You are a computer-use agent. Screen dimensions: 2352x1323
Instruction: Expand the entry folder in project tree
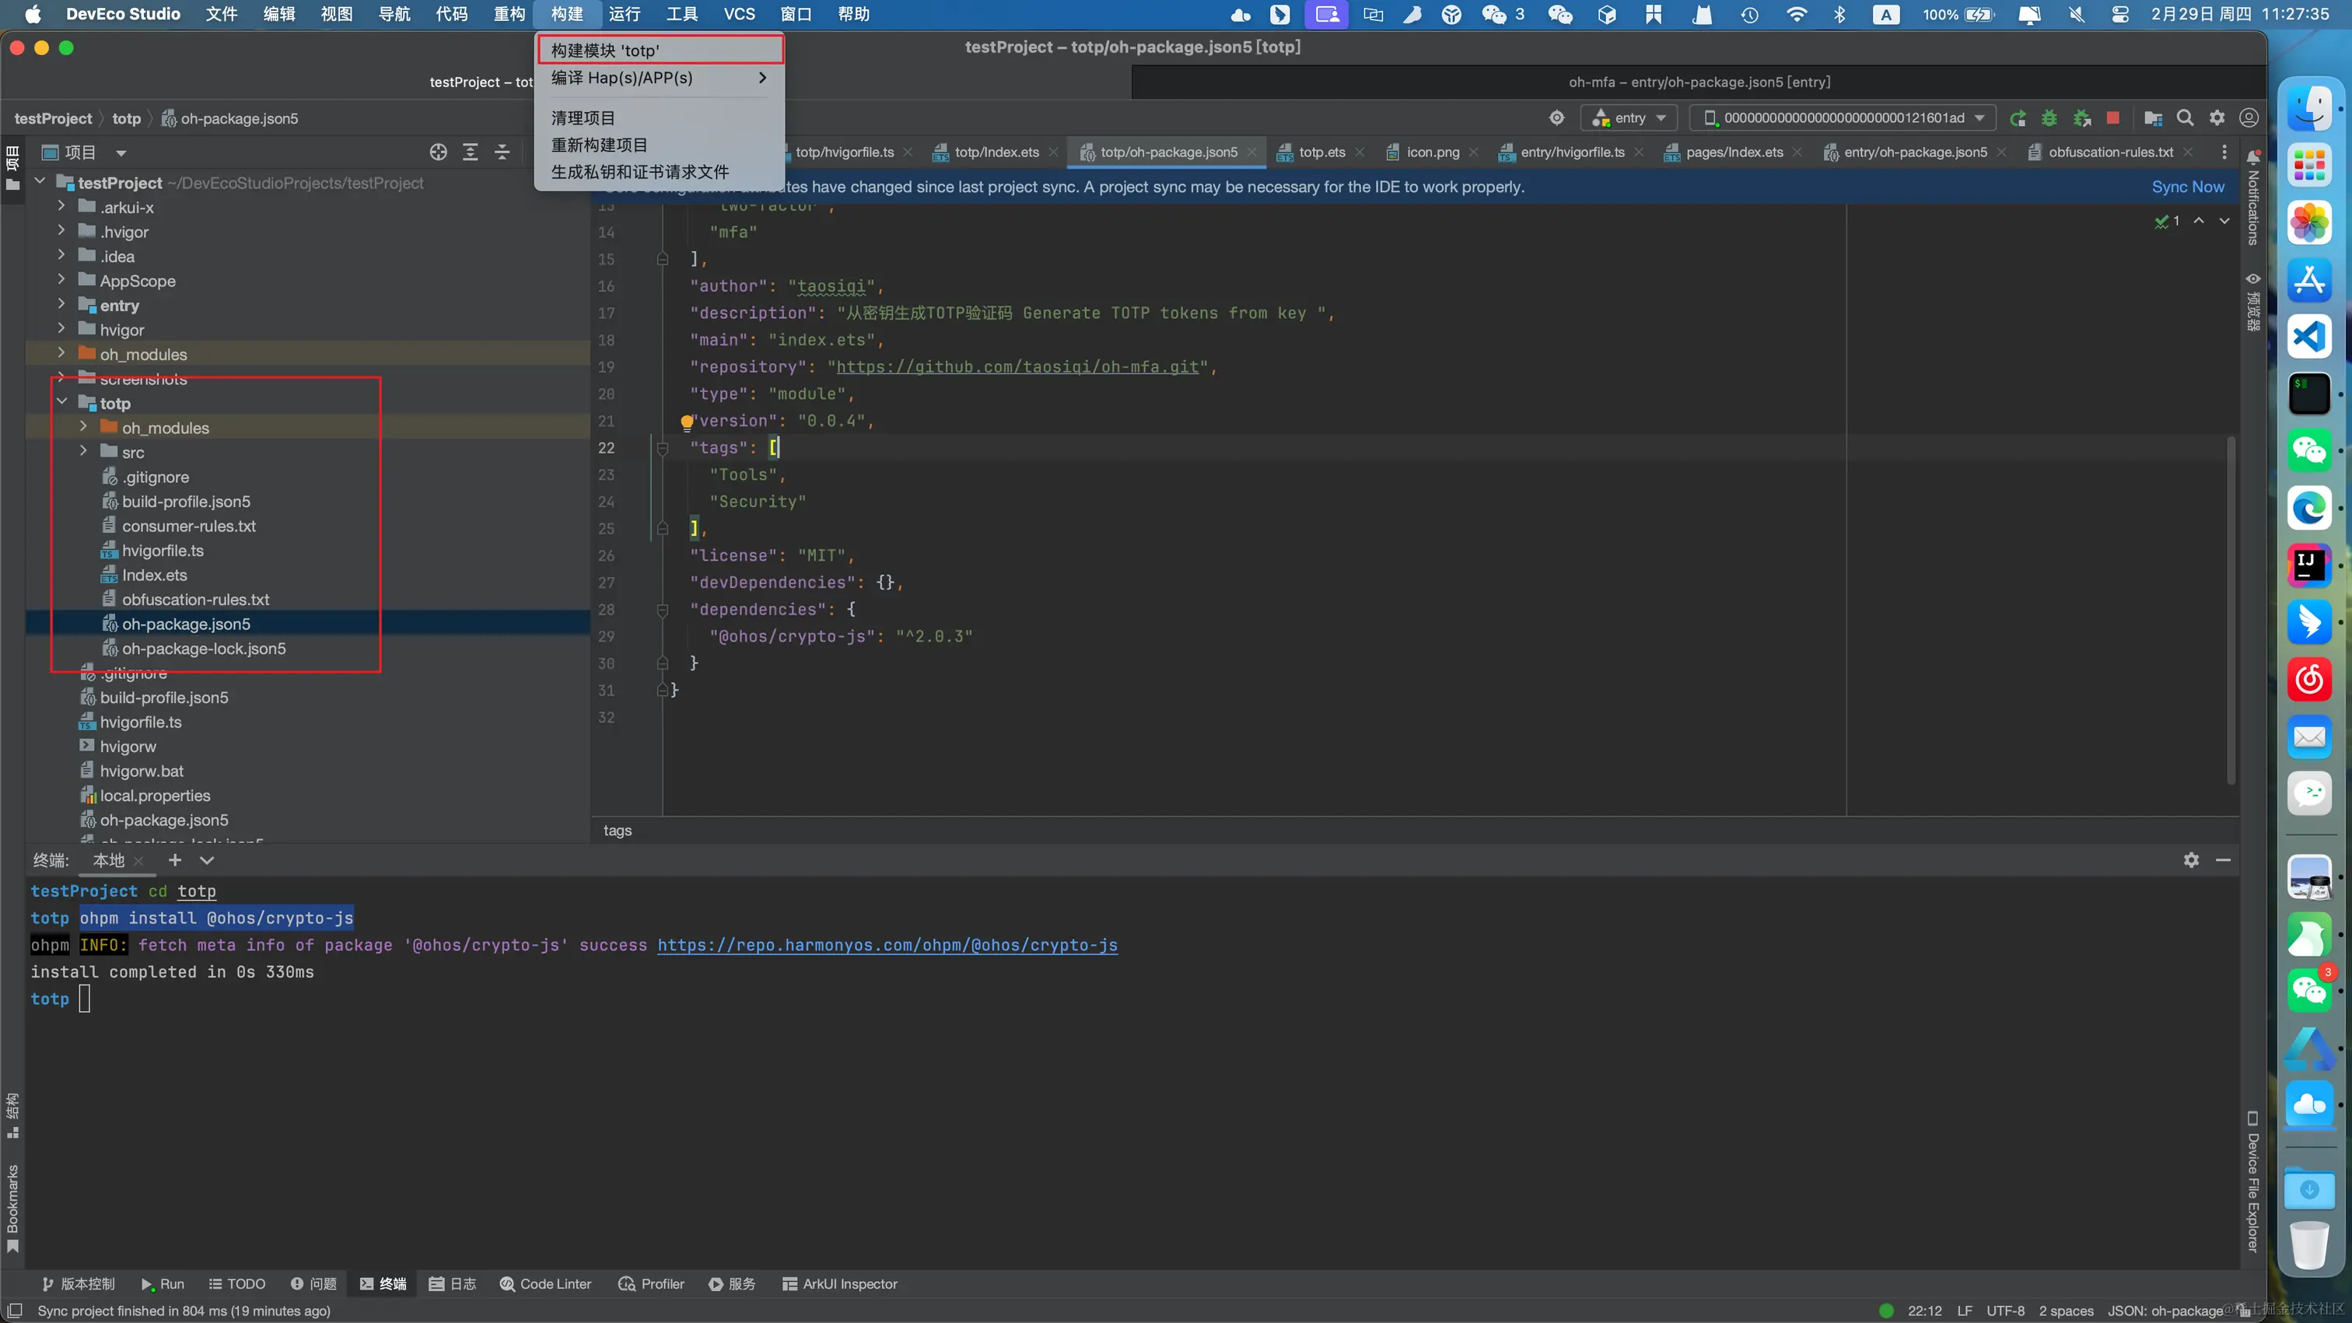click(62, 304)
